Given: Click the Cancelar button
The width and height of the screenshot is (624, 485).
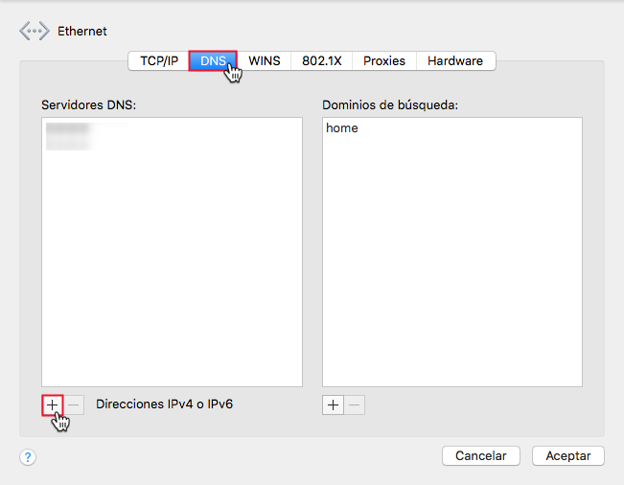Looking at the screenshot, I should point(481,455).
